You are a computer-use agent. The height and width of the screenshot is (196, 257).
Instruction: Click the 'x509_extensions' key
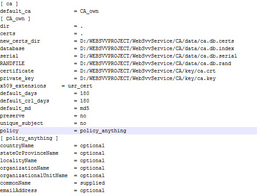[x=23, y=86]
